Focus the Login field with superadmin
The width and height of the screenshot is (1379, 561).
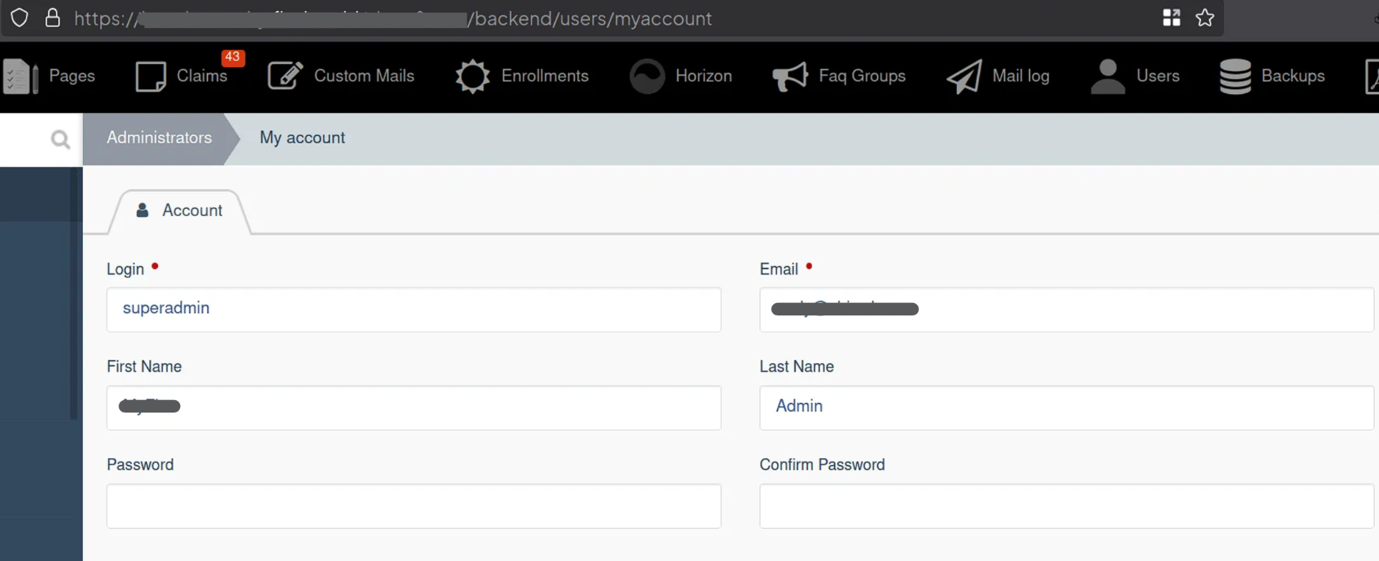coord(414,310)
